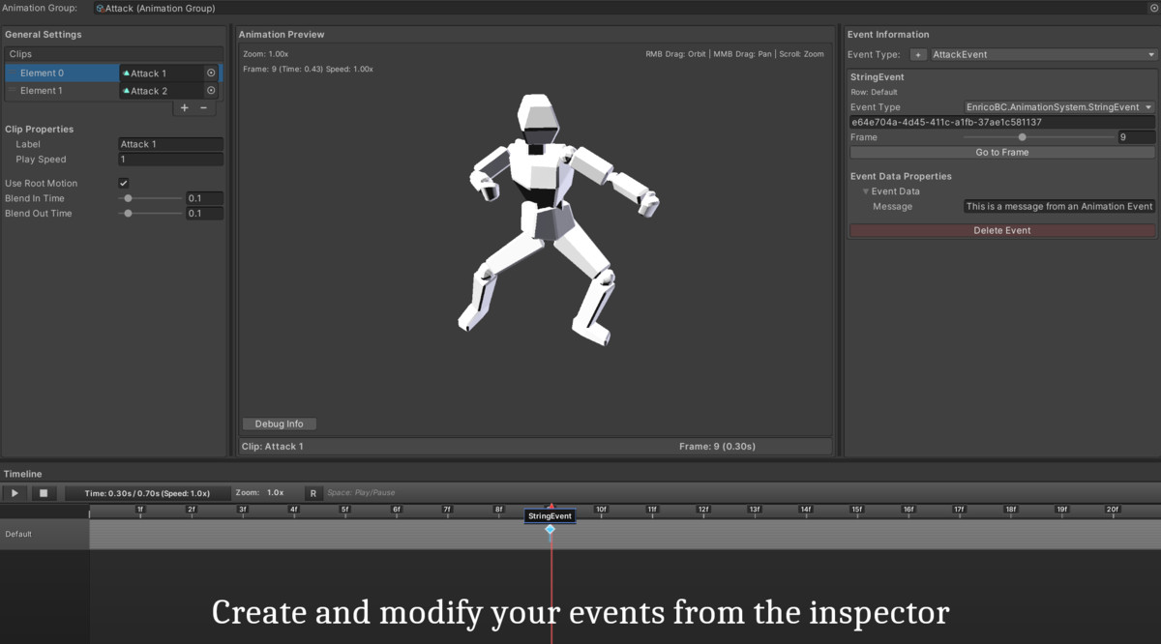1161x644 pixels.
Task: Remove the selected clip with minus button
Action: (x=203, y=107)
